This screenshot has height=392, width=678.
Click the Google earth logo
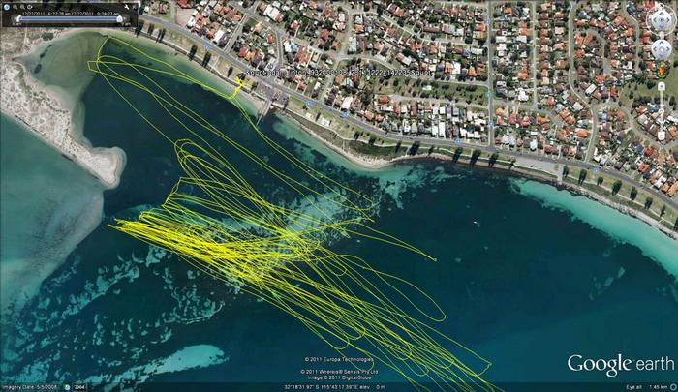(620, 365)
